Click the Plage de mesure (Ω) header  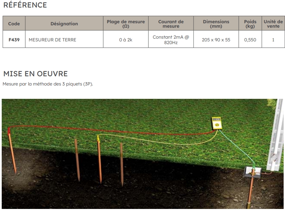[126, 24]
